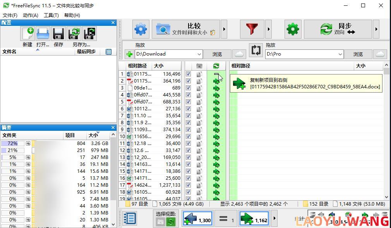The width and height of the screenshot is (391, 228).
Task: Click Word file icon in row 8
Action: tap(130, 123)
